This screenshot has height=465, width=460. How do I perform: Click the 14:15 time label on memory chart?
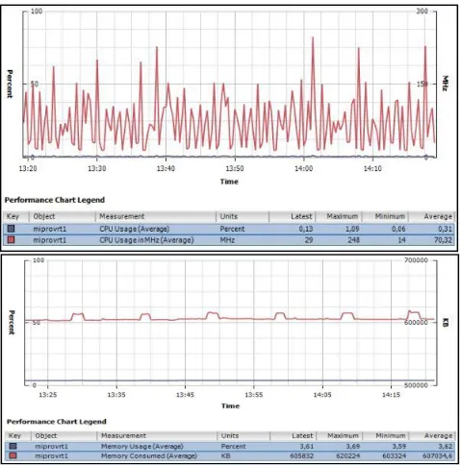click(x=391, y=395)
